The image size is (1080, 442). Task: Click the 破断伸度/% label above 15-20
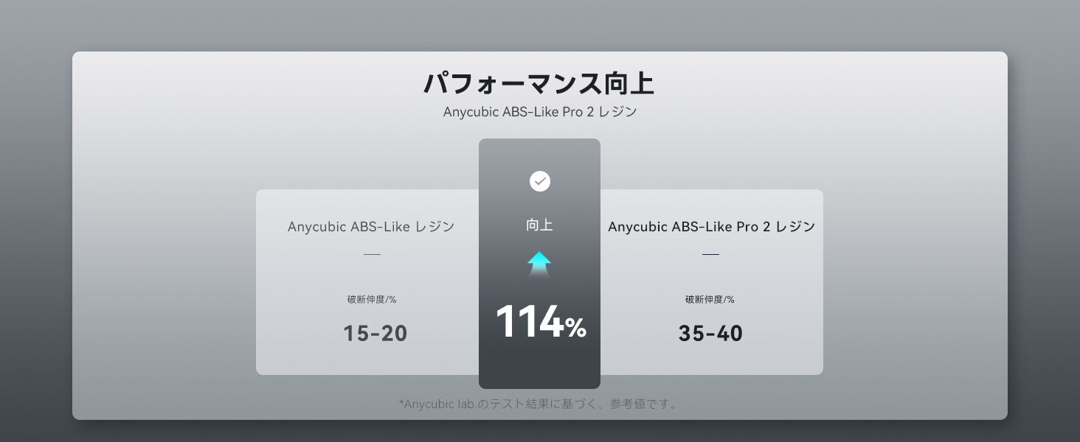[x=372, y=299]
